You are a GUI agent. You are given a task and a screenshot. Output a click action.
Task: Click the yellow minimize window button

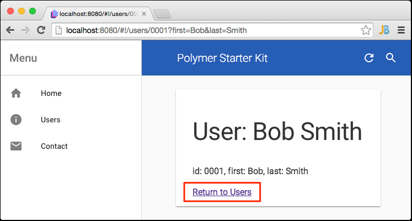22,11
